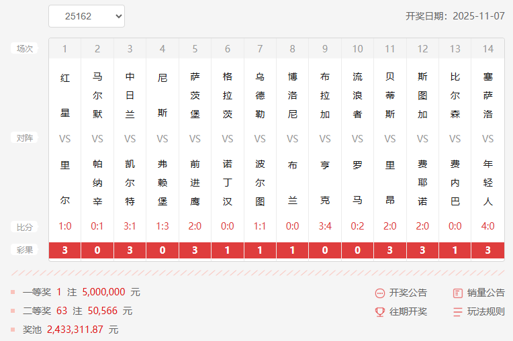Click home team 乌德勒

click(260, 95)
